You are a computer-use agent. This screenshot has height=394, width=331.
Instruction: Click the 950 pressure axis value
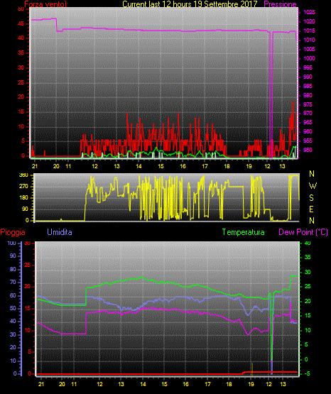coord(308,150)
